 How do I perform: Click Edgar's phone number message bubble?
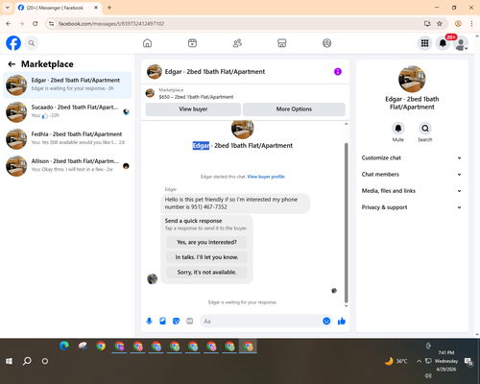coord(235,204)
